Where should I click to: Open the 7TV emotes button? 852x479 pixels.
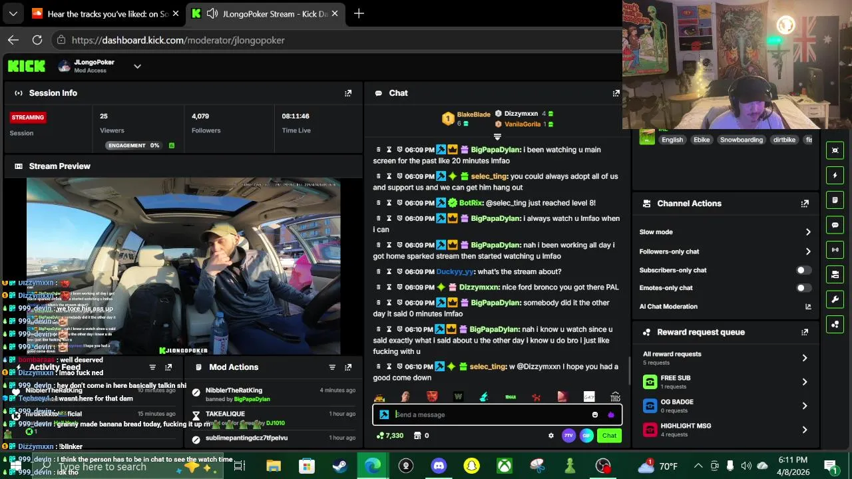tap(568, 436)
